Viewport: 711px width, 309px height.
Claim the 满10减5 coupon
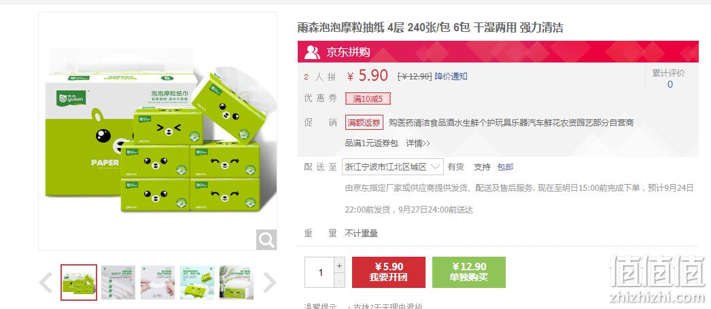[x=368, y=98]
